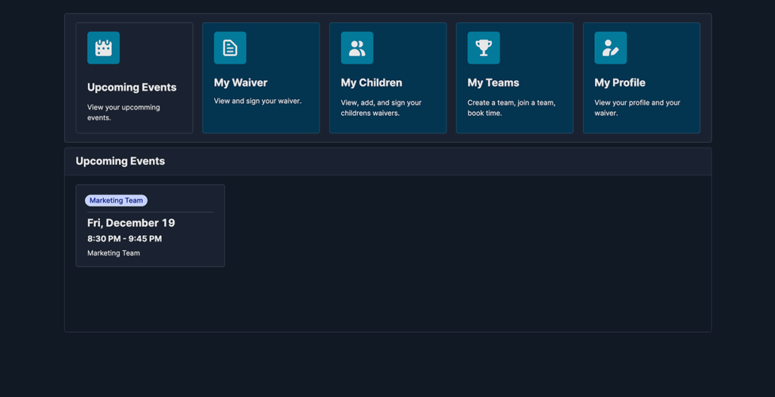Click 'Create a team, join a team' description
The image size is (775, 397).
[x=511, y=107]
